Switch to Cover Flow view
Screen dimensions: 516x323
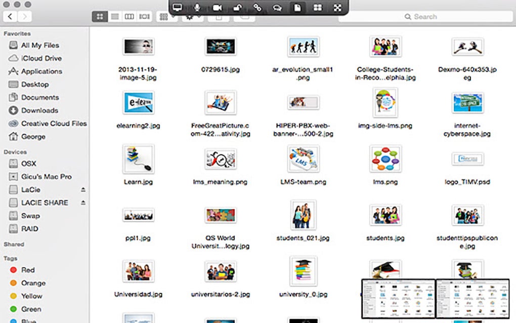pyautogui.click(x=144, y=16)
